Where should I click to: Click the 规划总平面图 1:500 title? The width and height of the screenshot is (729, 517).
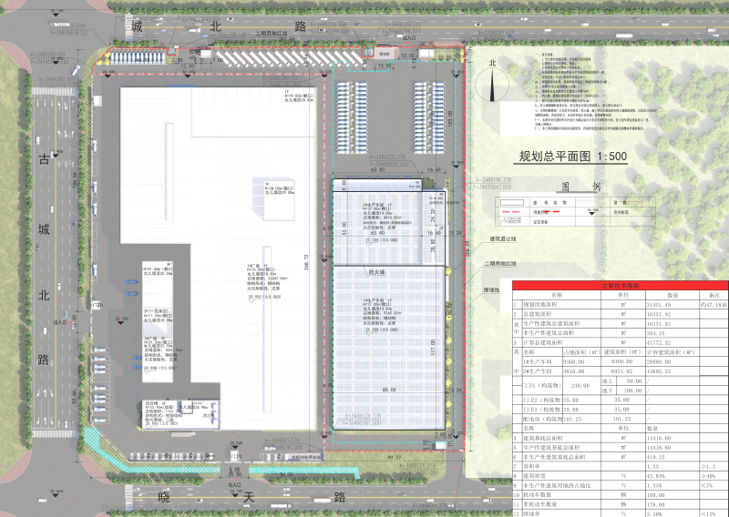click(x=572, y=157)
